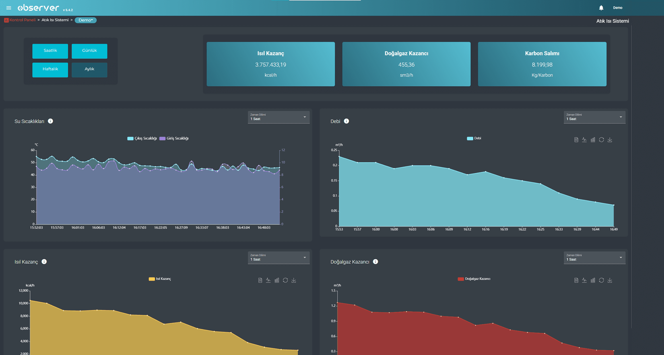Select the Aylık period button

pos(89,70)
